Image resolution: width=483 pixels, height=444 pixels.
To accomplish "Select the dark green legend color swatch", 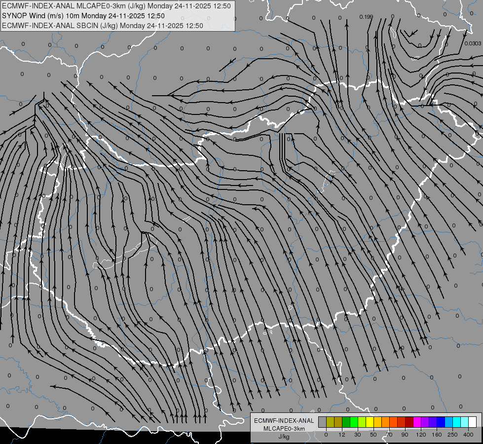I will 346,422.
